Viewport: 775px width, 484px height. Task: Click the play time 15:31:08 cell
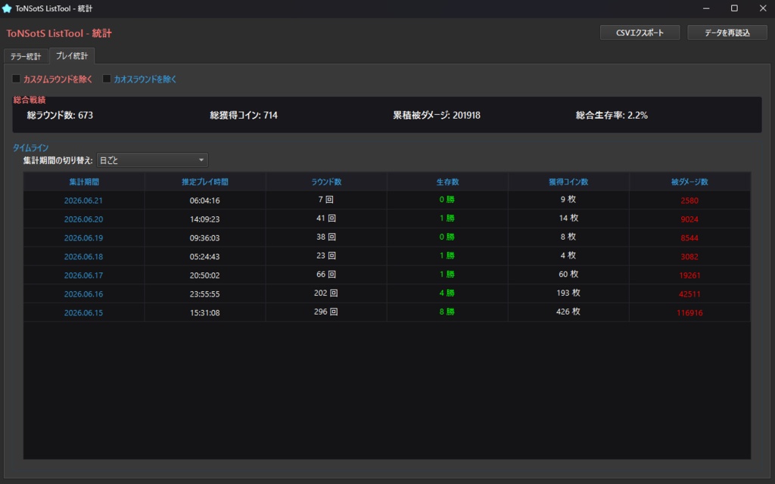click(204, 313)
